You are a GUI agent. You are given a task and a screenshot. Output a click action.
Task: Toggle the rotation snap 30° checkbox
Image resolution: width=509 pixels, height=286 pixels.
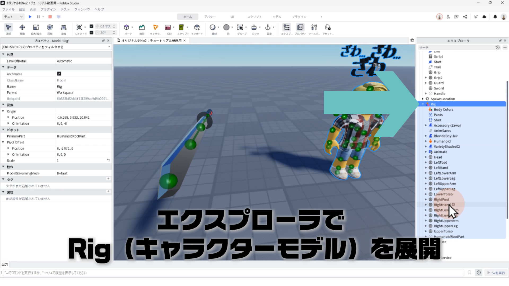(91, 33)
